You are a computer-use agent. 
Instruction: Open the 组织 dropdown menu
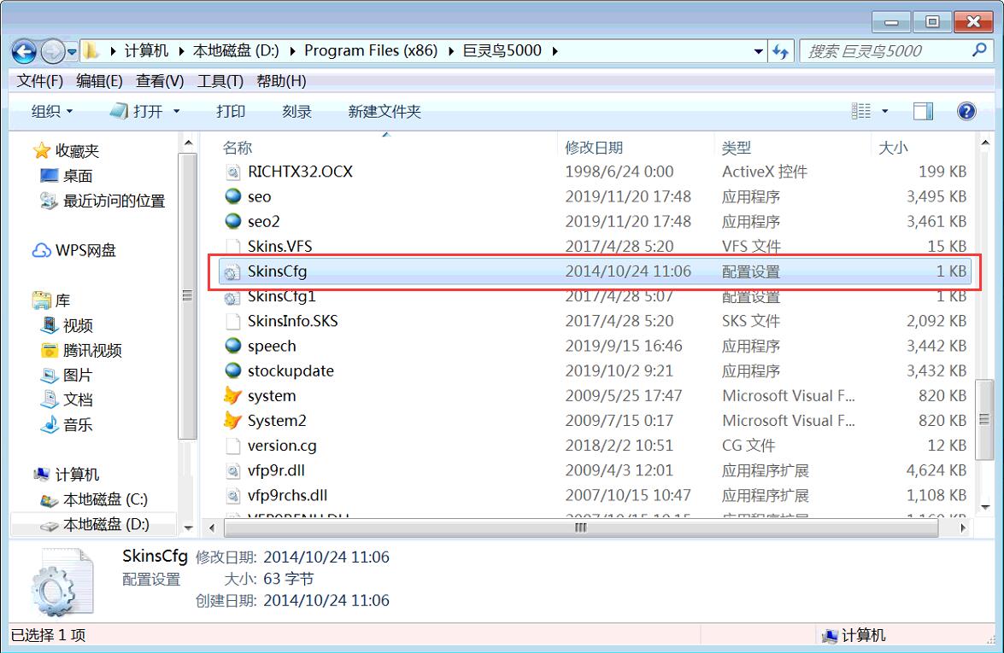point(52,111)
